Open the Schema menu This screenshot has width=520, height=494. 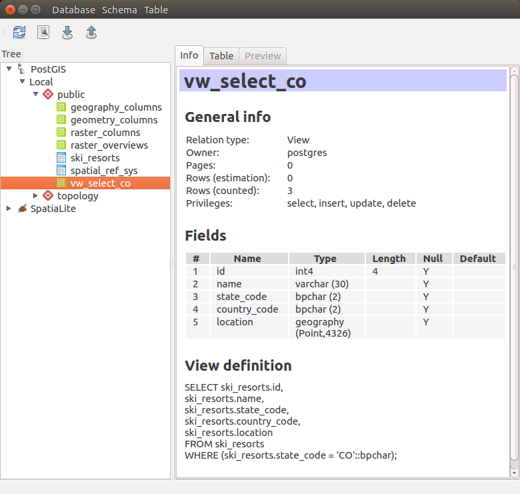click(119, 10)
